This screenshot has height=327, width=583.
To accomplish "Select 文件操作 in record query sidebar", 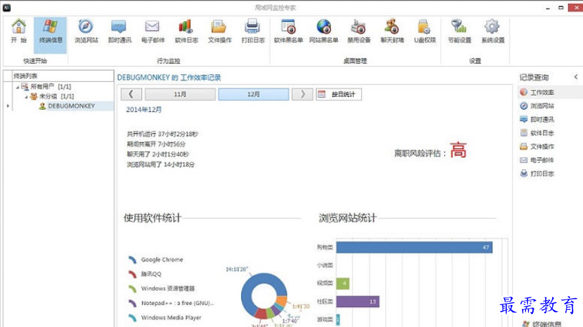I will click(x=537, y=146).
